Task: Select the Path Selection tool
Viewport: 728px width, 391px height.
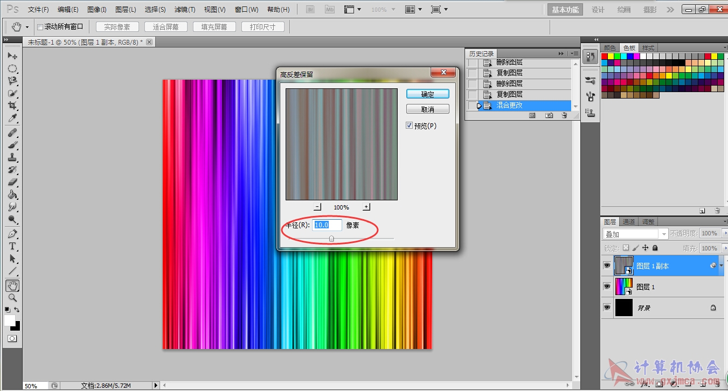Action: (x=12, y=259)
